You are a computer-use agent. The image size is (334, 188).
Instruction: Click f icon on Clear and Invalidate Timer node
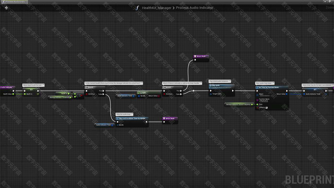coord(118,119)
